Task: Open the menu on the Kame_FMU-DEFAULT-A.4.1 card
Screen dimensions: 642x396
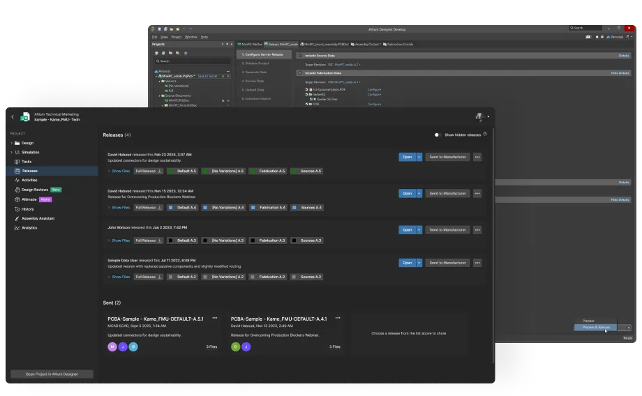Action: (x=338, y=319)
